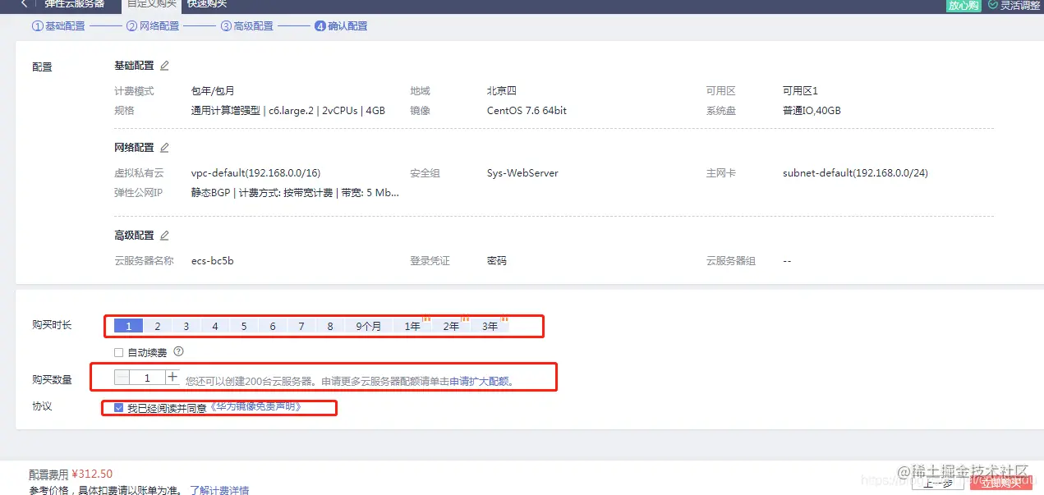The image size is (1044, 495).
Task: Click the edit pencil next to 高级配置
Action: pyautogui.click(x=164, y=236)
